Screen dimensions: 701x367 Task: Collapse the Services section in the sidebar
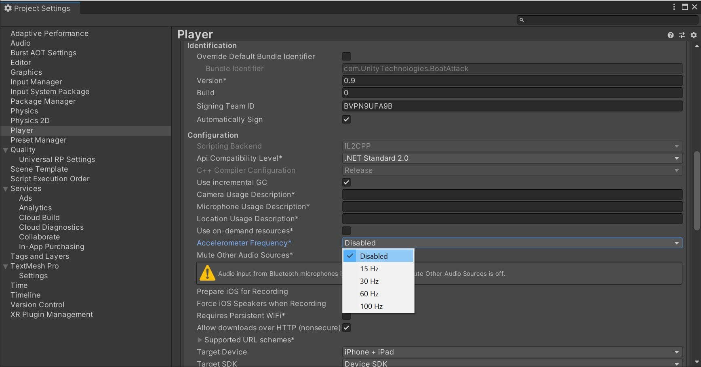5,188
